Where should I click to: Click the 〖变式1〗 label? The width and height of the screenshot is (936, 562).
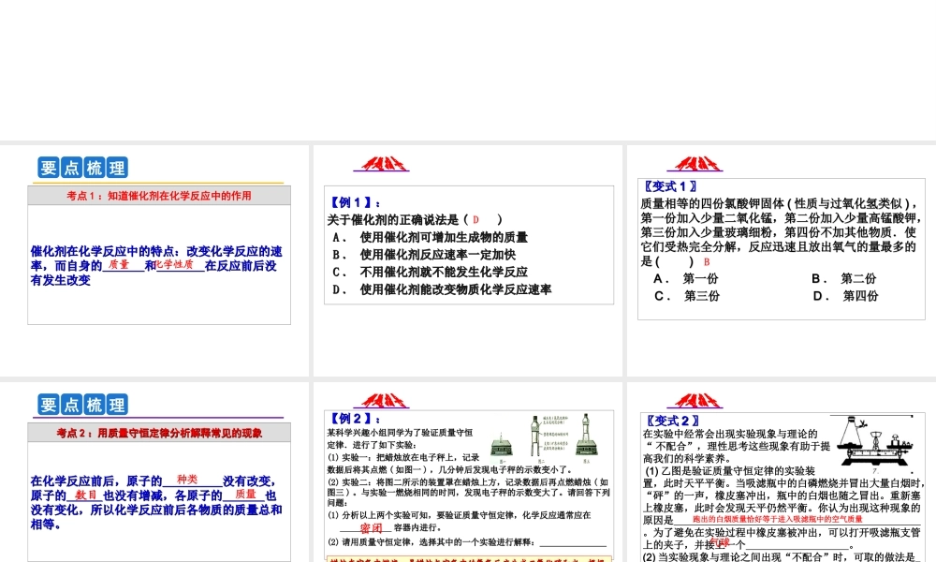pos(670,186)
